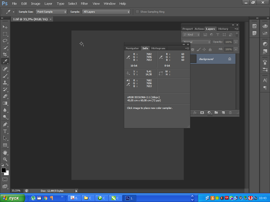Enable the Show Sampling Ring checkbox

(x=137, y=12)
